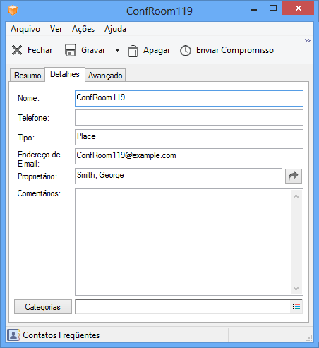Minimize the ConfRoom119 window
The image size is (319, 348).
pos(254,10)
